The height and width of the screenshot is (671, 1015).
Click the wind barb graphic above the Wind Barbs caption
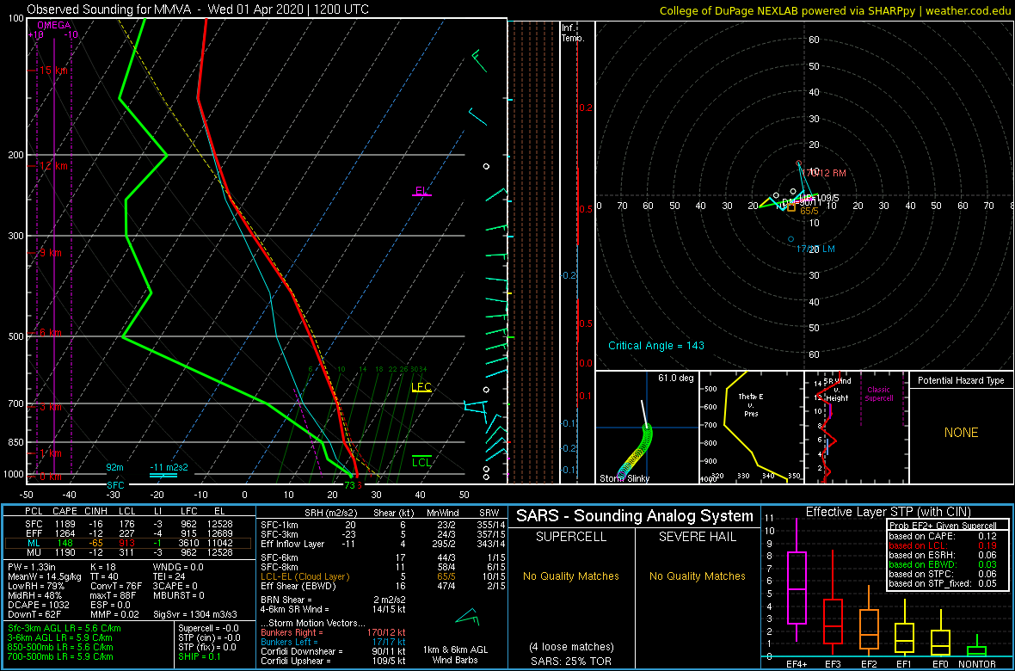(x=467, y=616)
